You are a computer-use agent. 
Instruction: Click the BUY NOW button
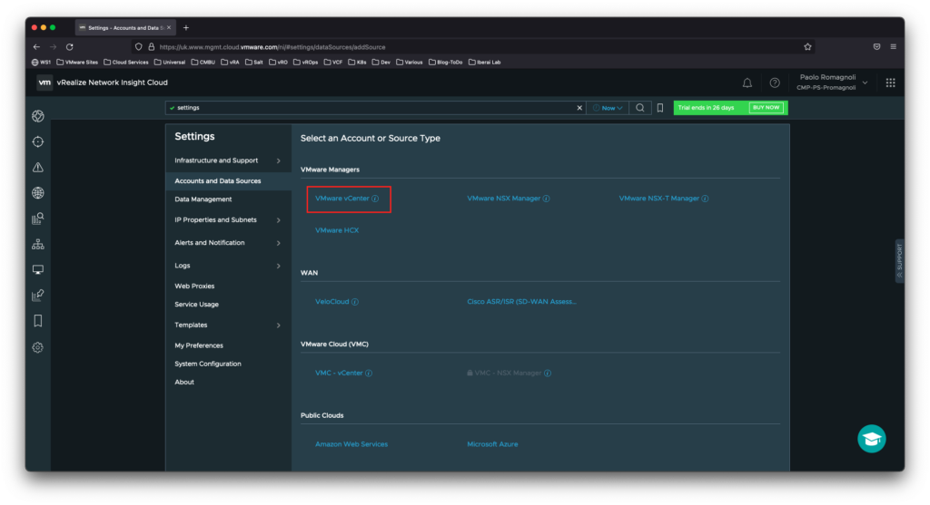(766, 108)
